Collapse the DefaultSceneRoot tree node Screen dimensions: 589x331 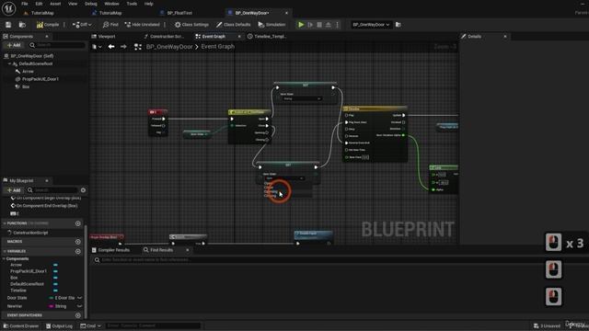pos(10,63)
